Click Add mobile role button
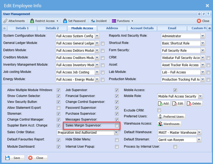The image size is (213, 164). pos(164,104)
